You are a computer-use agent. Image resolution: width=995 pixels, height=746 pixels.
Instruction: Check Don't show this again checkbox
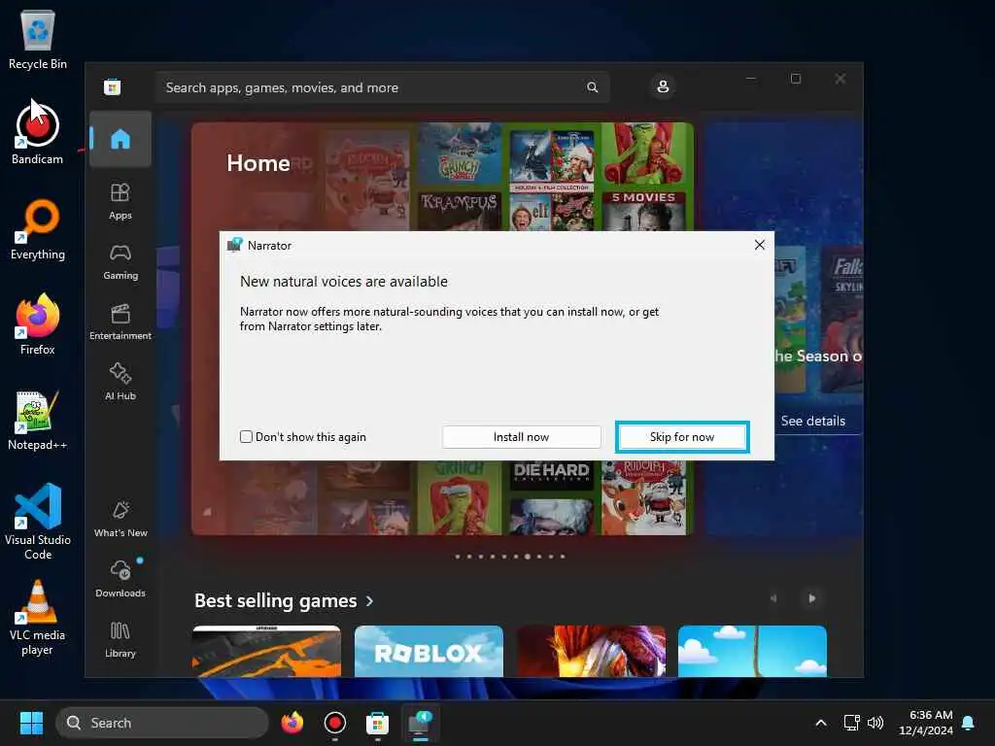point(246,436)
